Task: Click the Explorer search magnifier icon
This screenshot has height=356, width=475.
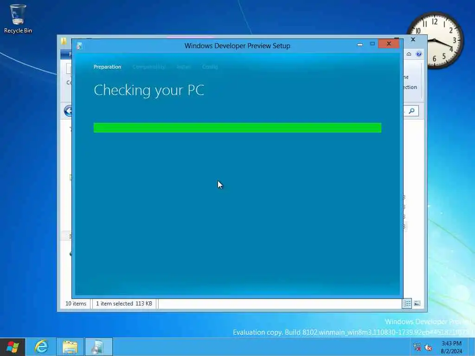Action: coord(411,111)
